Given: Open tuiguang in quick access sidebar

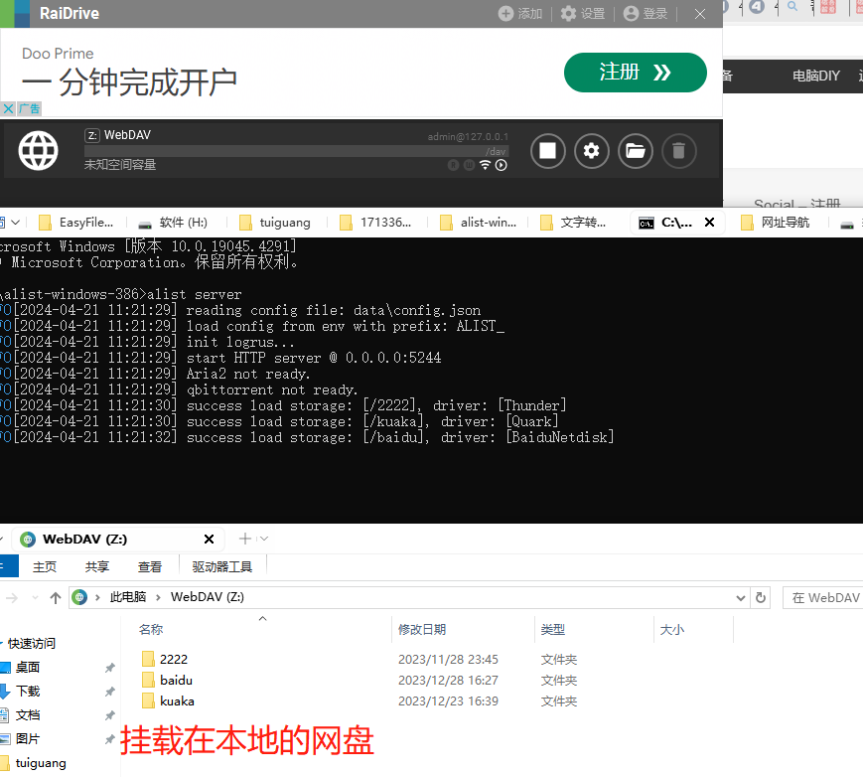Looking at the screenshot, I should [x=40, y=763].
